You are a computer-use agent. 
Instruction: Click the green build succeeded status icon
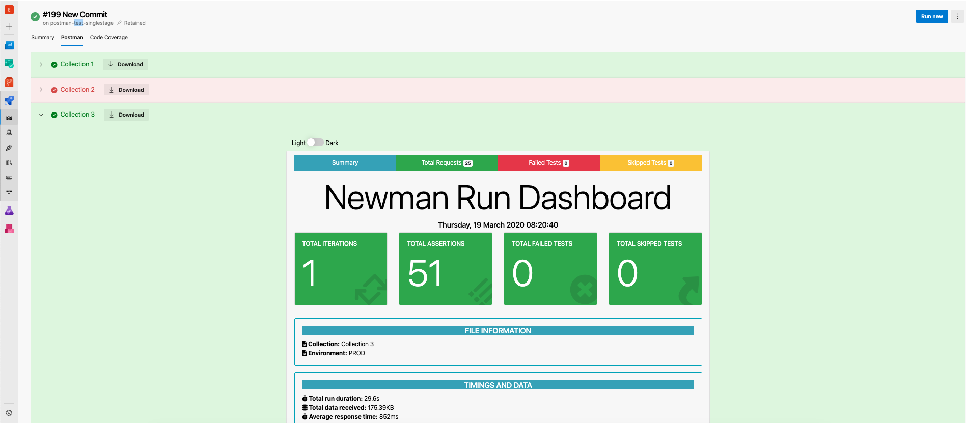pyautogui.click(x=35, y=17)
